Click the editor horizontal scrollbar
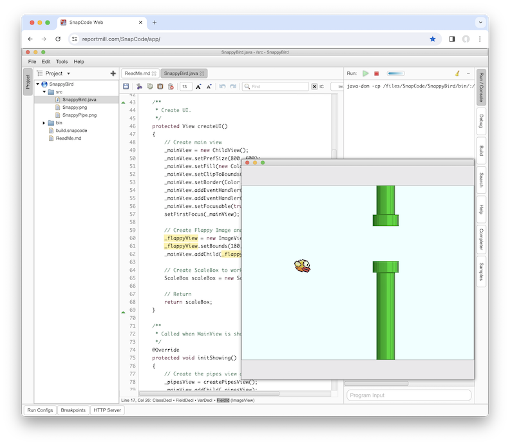This screenshot has height=445, width=510. click(x=209, y=393)
